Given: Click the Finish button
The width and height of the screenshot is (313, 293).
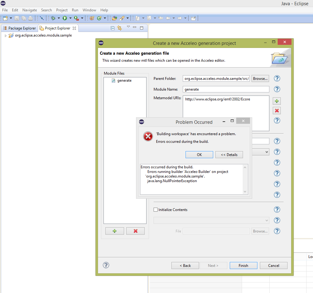Looking at the screenshot, I should click(243, 265).
